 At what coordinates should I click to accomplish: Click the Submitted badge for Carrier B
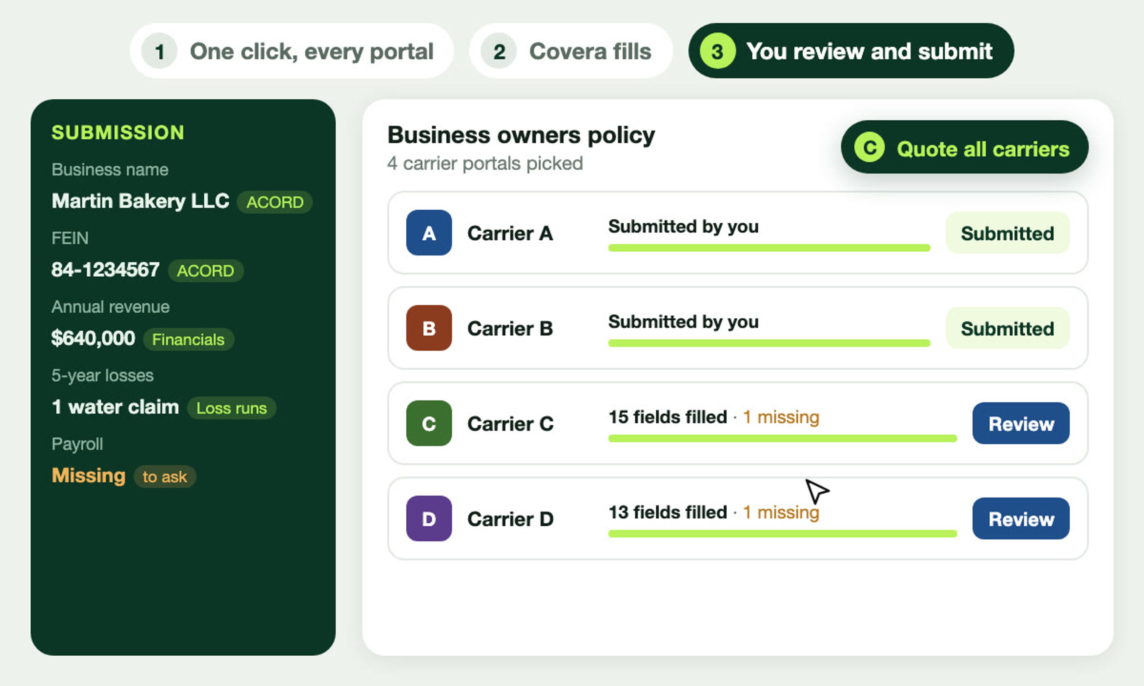coord(1007,328)
